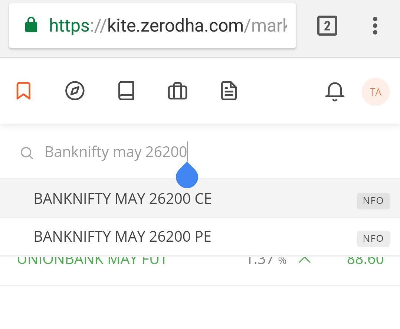Screen dimensions: 400x329
Task: Open the Portfolio briefcase icon
Action: [x=177, y=90]
